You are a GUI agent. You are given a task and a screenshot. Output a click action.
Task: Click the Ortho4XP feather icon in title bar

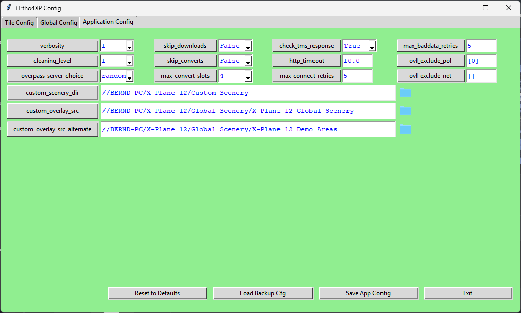[8, 8]
